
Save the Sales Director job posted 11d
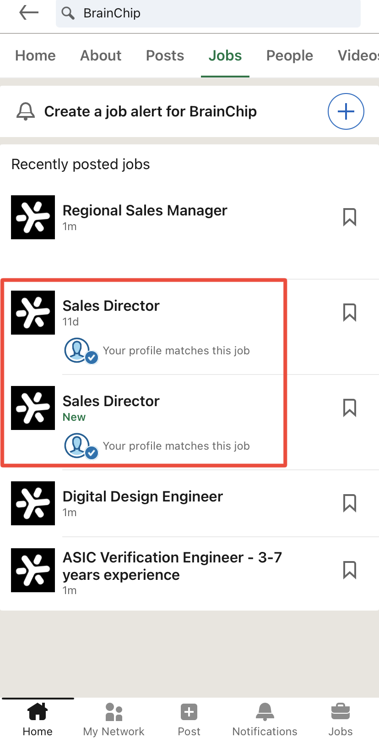coord(350,313)
